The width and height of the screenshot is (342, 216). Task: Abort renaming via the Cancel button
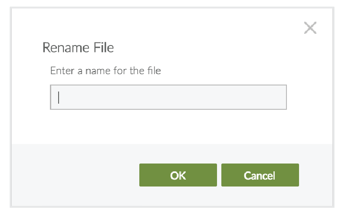pos(260,175)
